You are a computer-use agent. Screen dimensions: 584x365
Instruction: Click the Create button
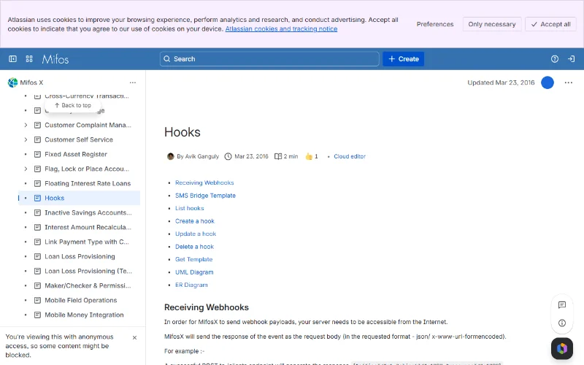pos(404,59)
